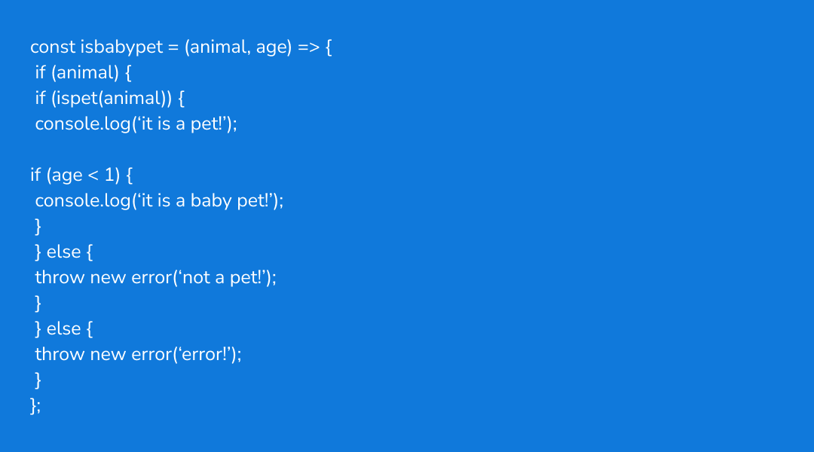This screenshot has width=814, height=452.
Task: Click the final '};' closing line
Action: (35, 405)
